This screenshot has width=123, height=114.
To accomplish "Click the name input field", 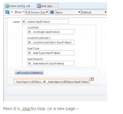I will point(45,21).
